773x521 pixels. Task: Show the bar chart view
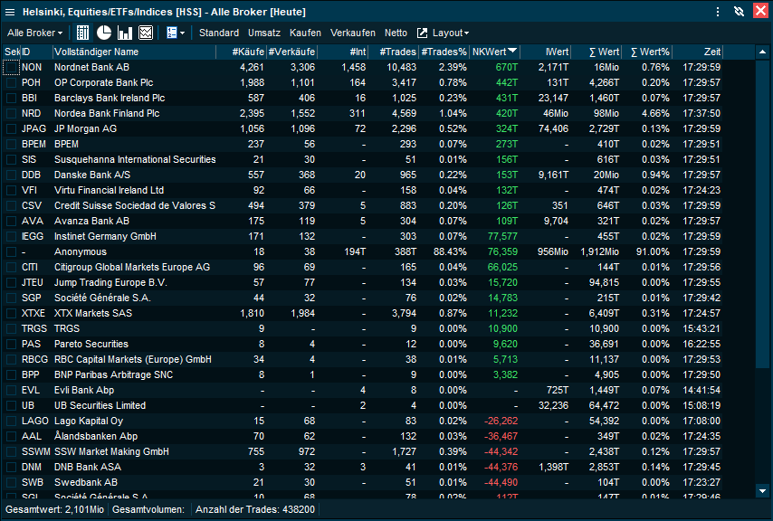click(x=125, y=33)
